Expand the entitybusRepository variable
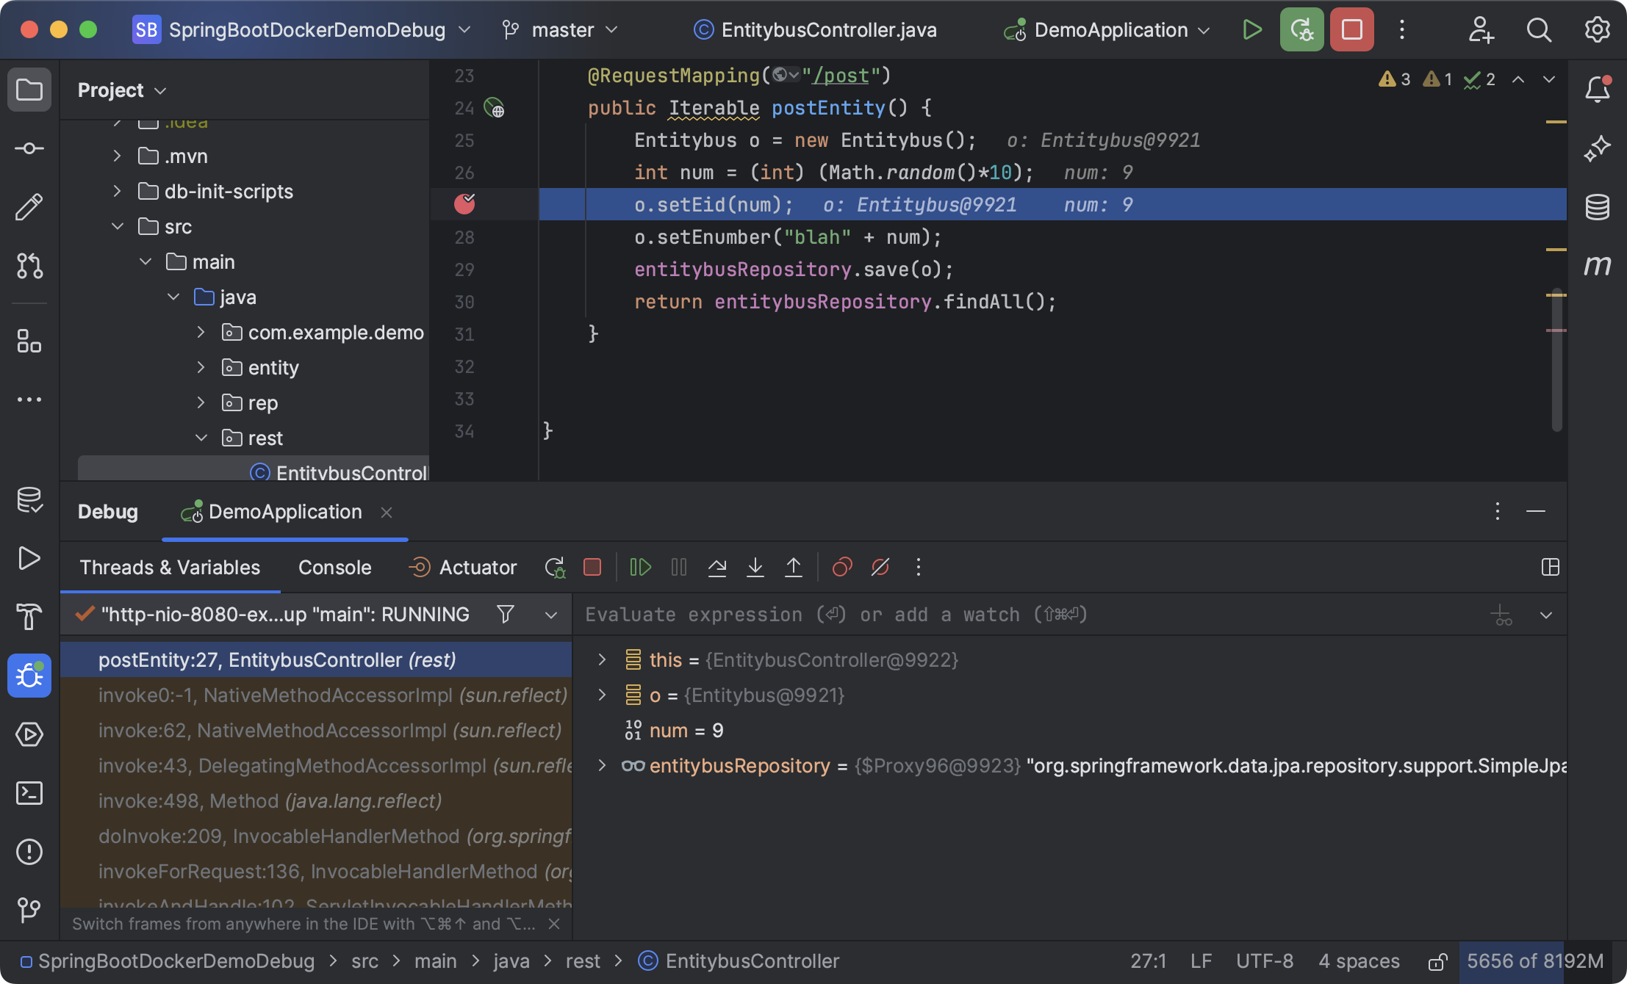1627x984 pixels. click(x=603, y=766)
